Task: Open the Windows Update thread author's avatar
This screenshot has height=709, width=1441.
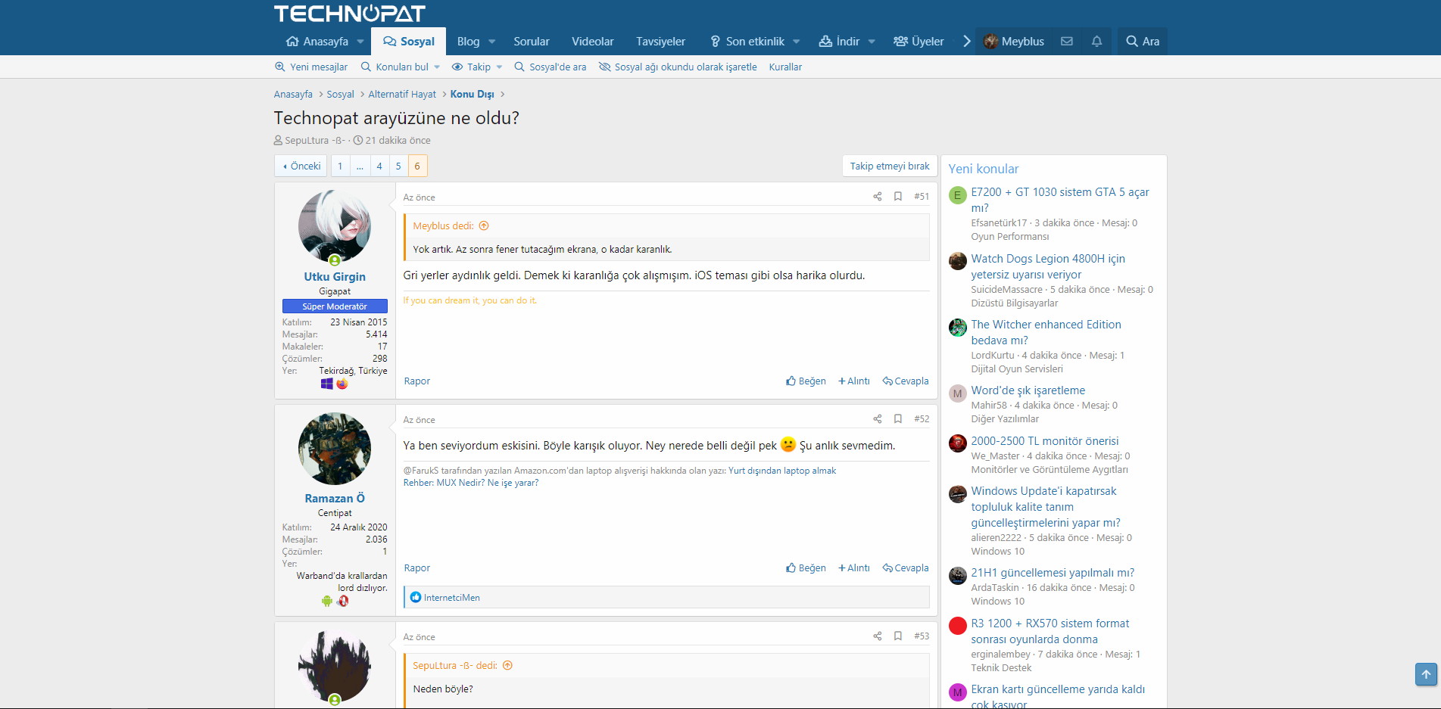Action: click(958, 493)
